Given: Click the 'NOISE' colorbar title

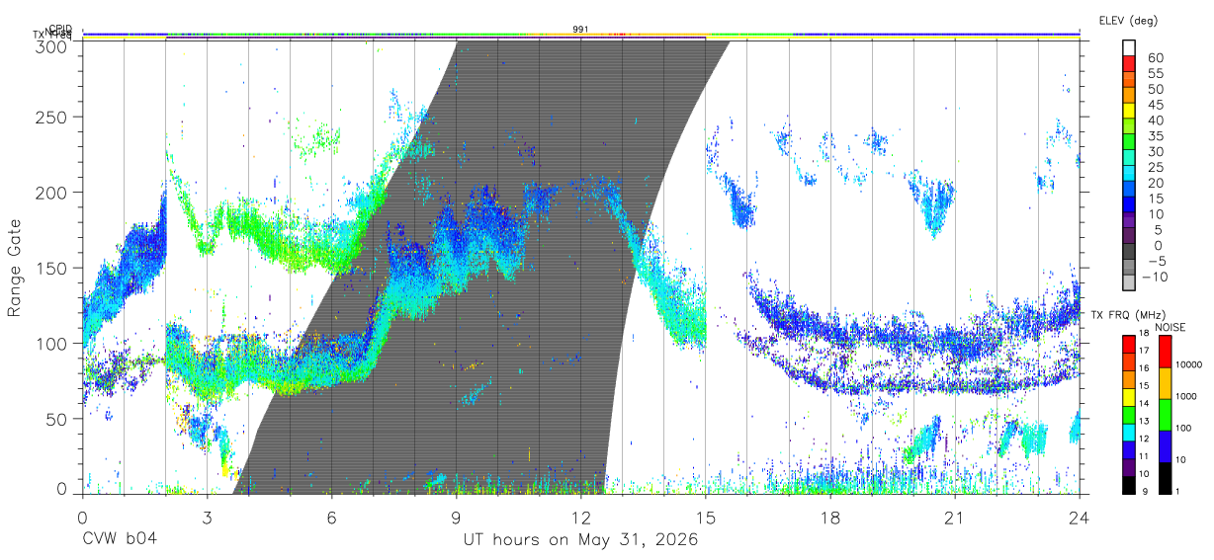Looking at the screenshot, I should click(1172, 327).
